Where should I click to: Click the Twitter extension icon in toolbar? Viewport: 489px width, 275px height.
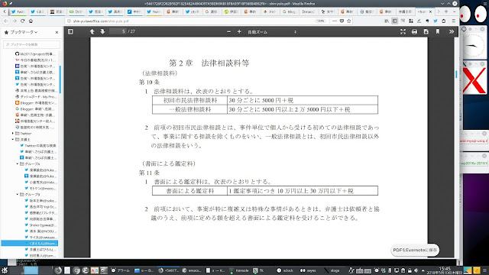pos(436,21)
